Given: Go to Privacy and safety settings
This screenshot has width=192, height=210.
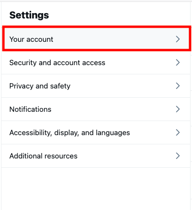Looking at the screenshot, I should pos(96,86).
